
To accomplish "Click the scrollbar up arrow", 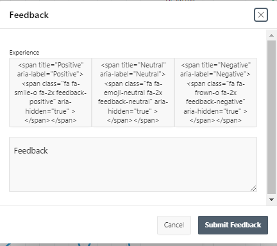I will coord(272,35).
